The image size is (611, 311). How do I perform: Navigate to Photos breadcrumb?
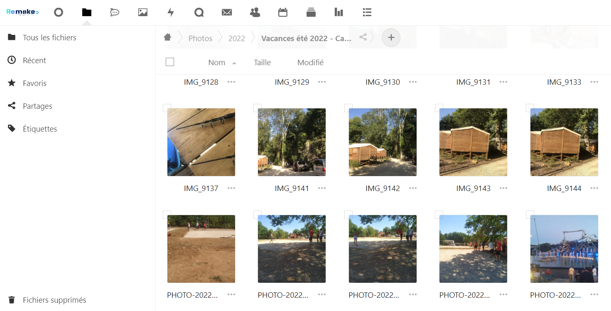[200, 38]
